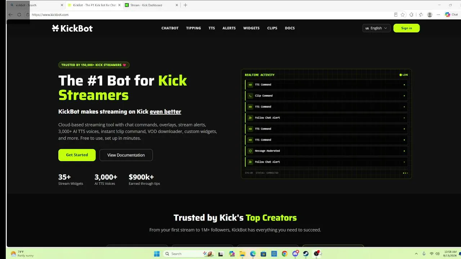Screen dimensions: 461x259
Task: Click the Get Started button
Action: tap(77, 155)
